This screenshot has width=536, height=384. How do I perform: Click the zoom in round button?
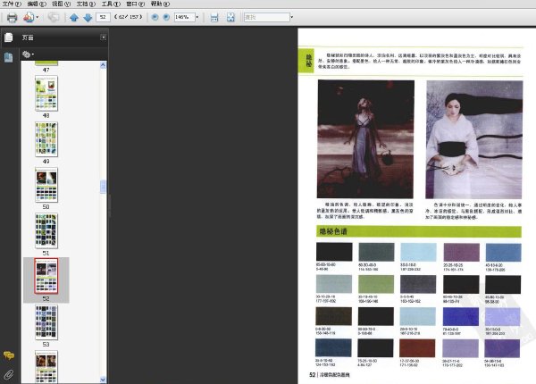click(x=166, y=17)
